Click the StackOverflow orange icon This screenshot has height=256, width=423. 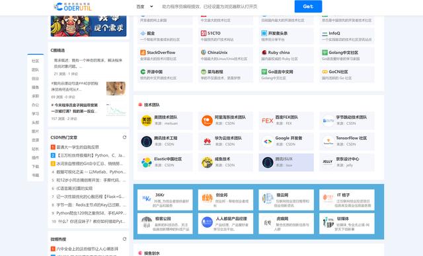[x=143, y=53]
